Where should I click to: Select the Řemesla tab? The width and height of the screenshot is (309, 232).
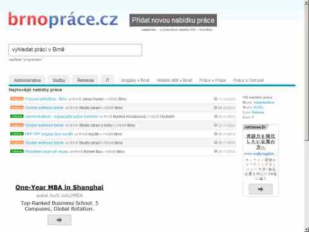pyautogui.click(x=86, y=80)
